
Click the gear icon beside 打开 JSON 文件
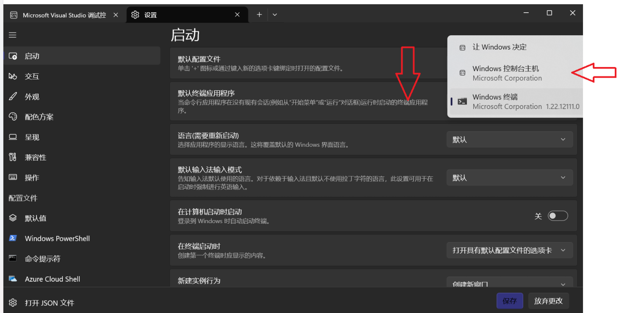click(x=13, y=303)
